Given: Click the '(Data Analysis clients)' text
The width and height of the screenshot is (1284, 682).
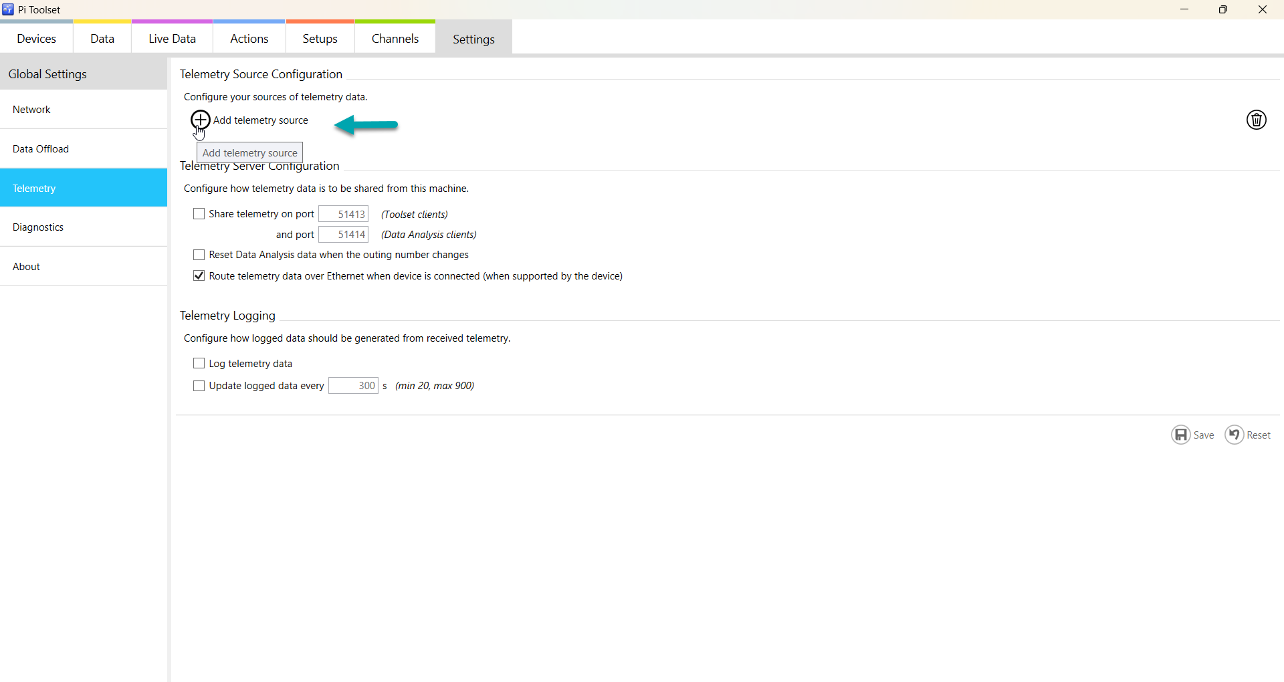Looking at the screenshot, I should (x=429, y=235).
